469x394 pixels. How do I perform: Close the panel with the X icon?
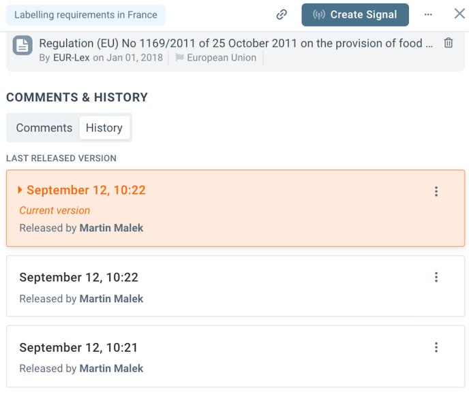point(459,14)
